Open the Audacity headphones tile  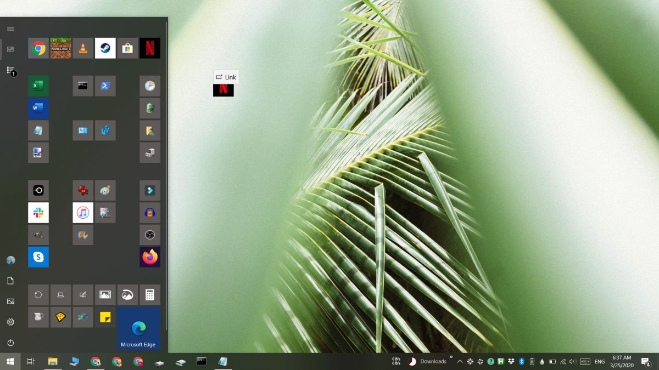pyautogui.click(x=150, y=213)
